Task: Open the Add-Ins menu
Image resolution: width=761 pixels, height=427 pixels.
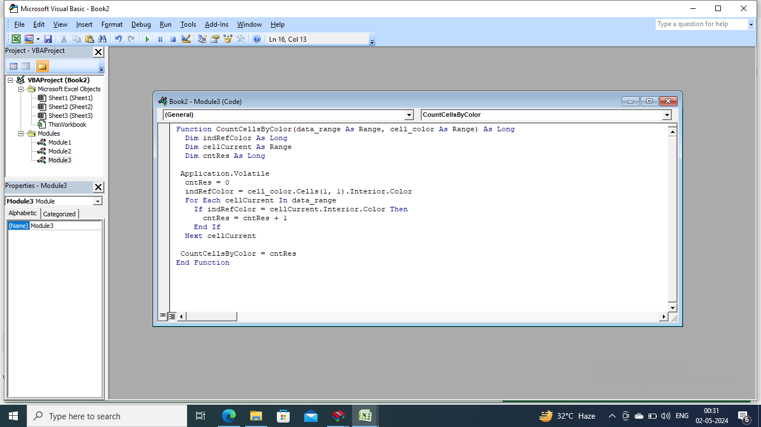Action: (217, 24)
